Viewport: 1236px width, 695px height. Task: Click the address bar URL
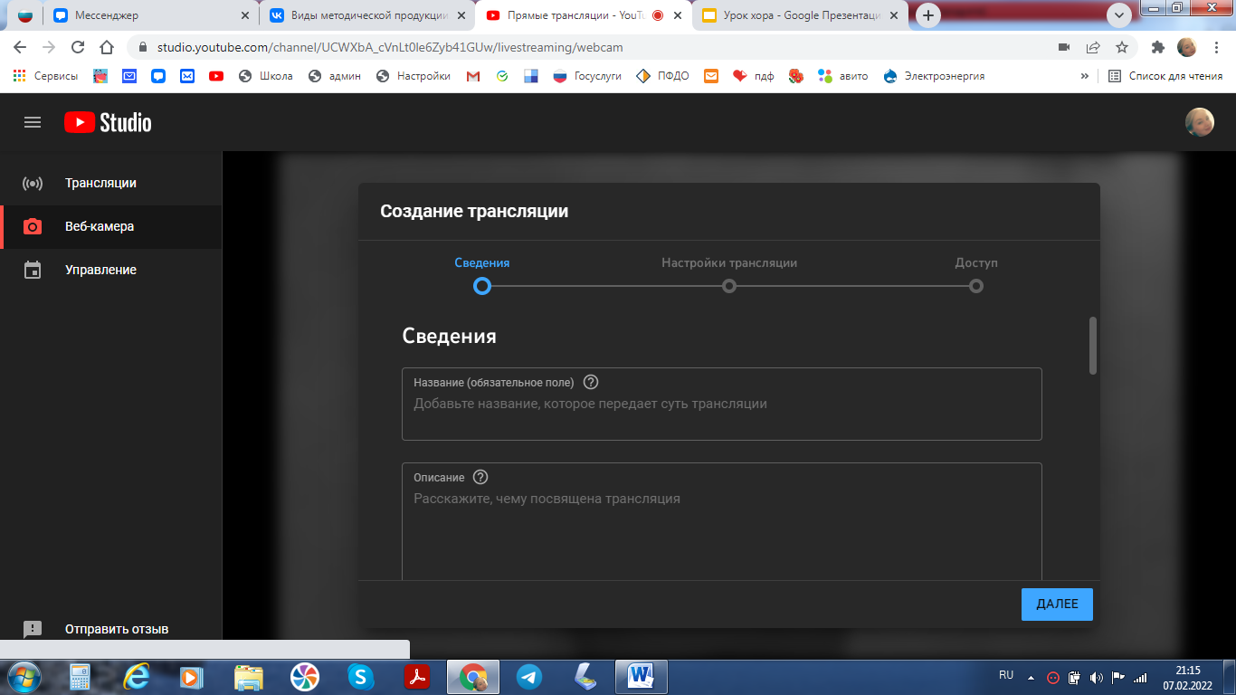pyautogui.click(x=390, y=47)
